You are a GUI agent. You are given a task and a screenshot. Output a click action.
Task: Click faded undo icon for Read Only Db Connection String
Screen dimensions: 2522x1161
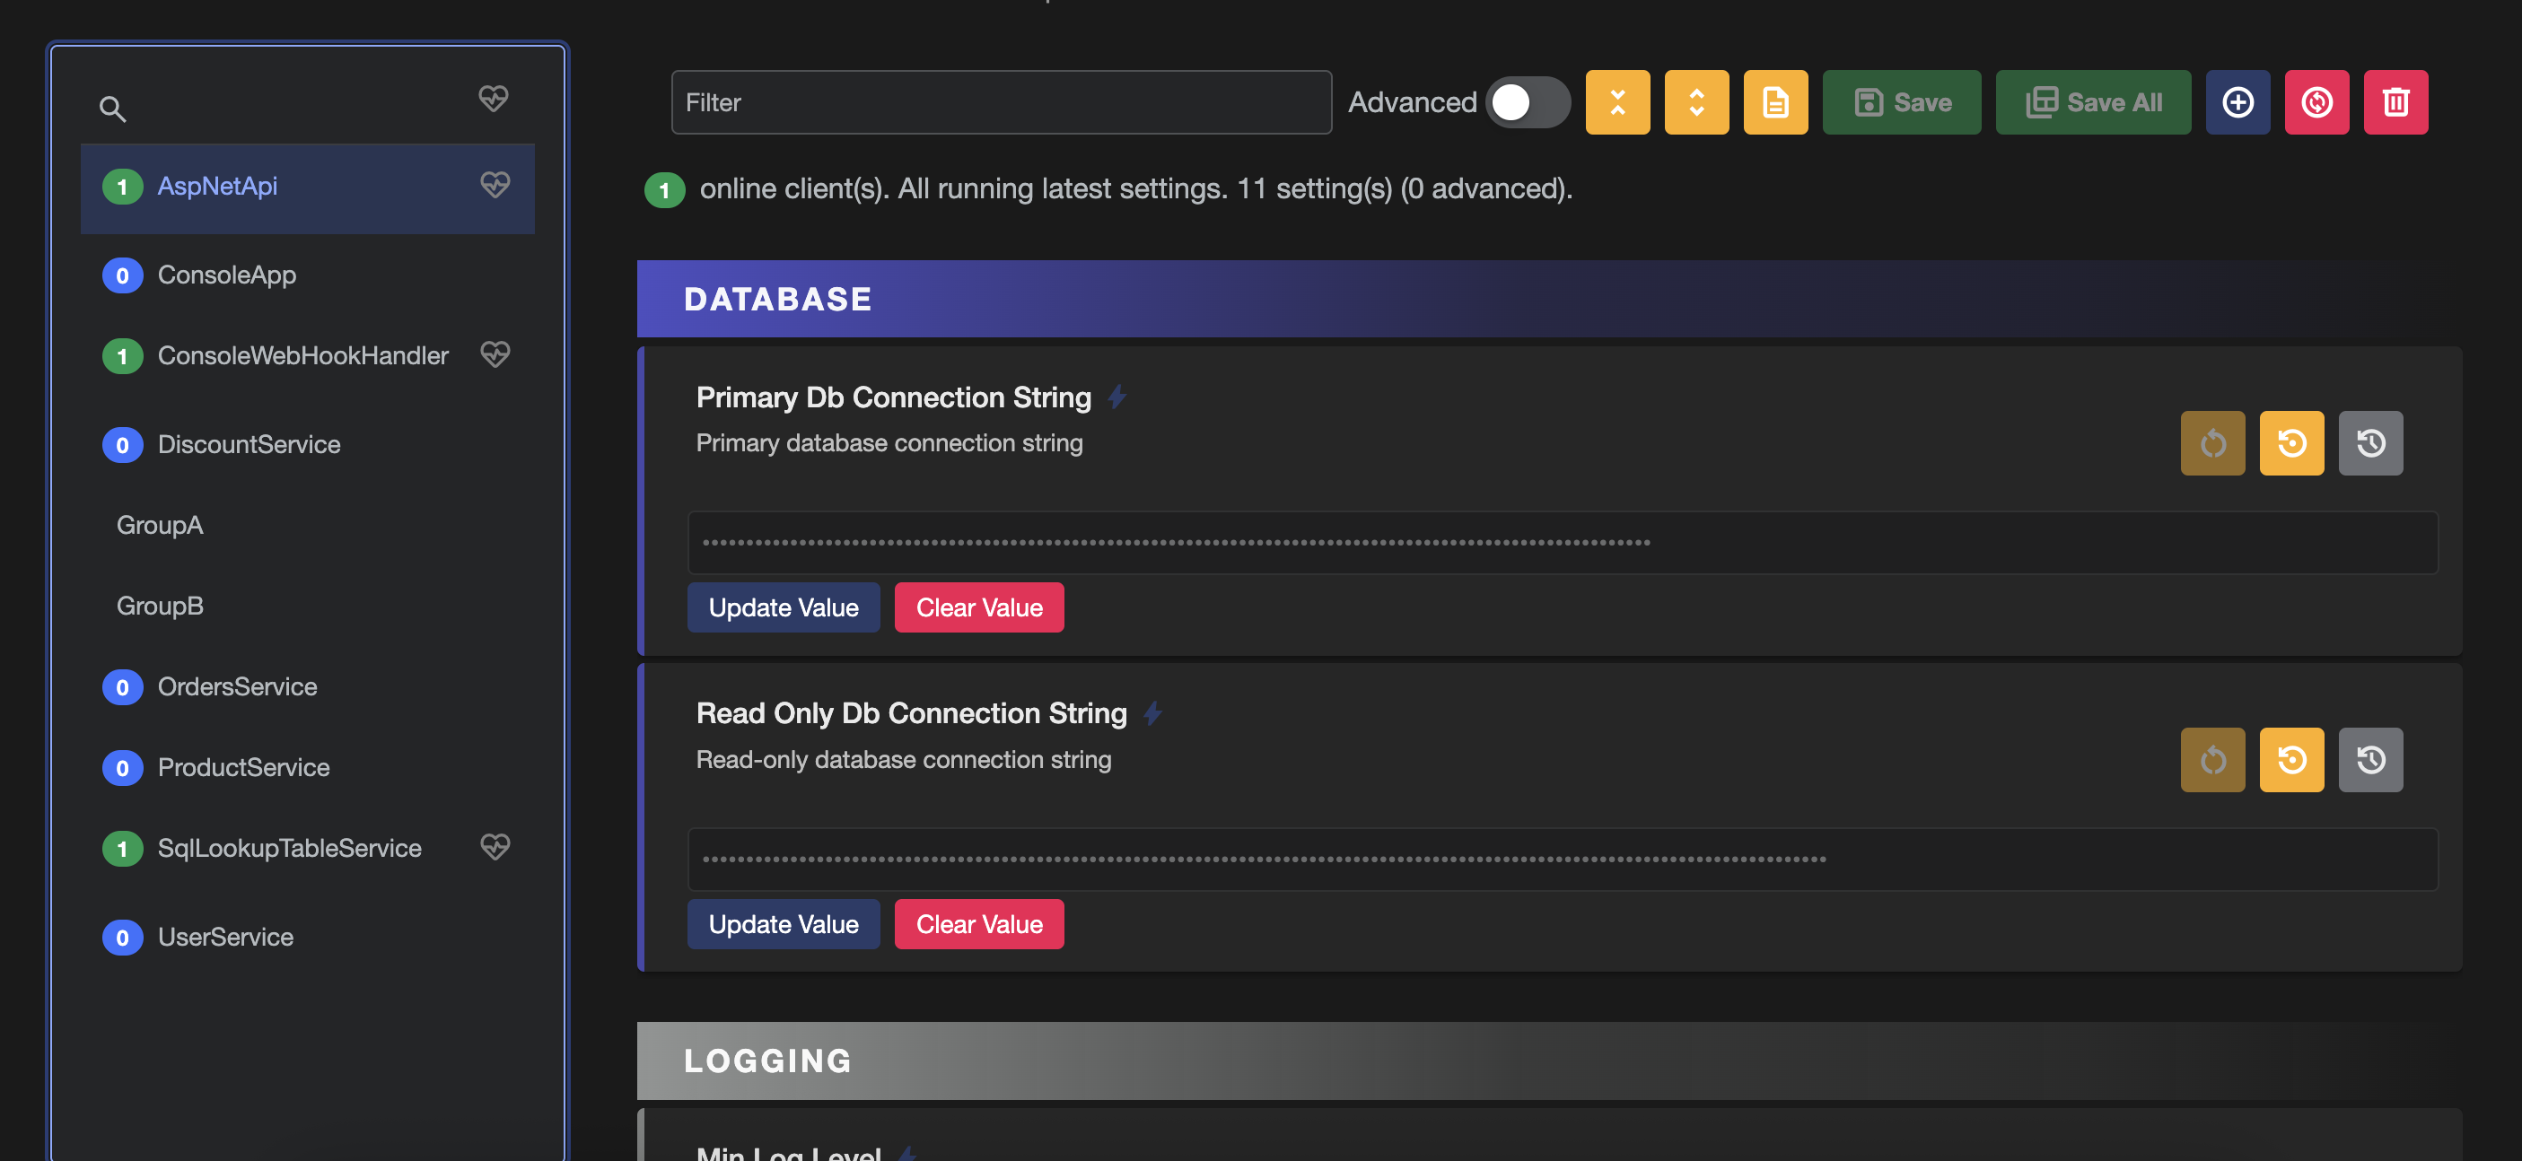(x=2212, y=760)
